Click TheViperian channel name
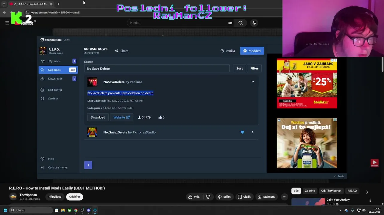Viewport: 384px width, 215px height. point(28,195)
